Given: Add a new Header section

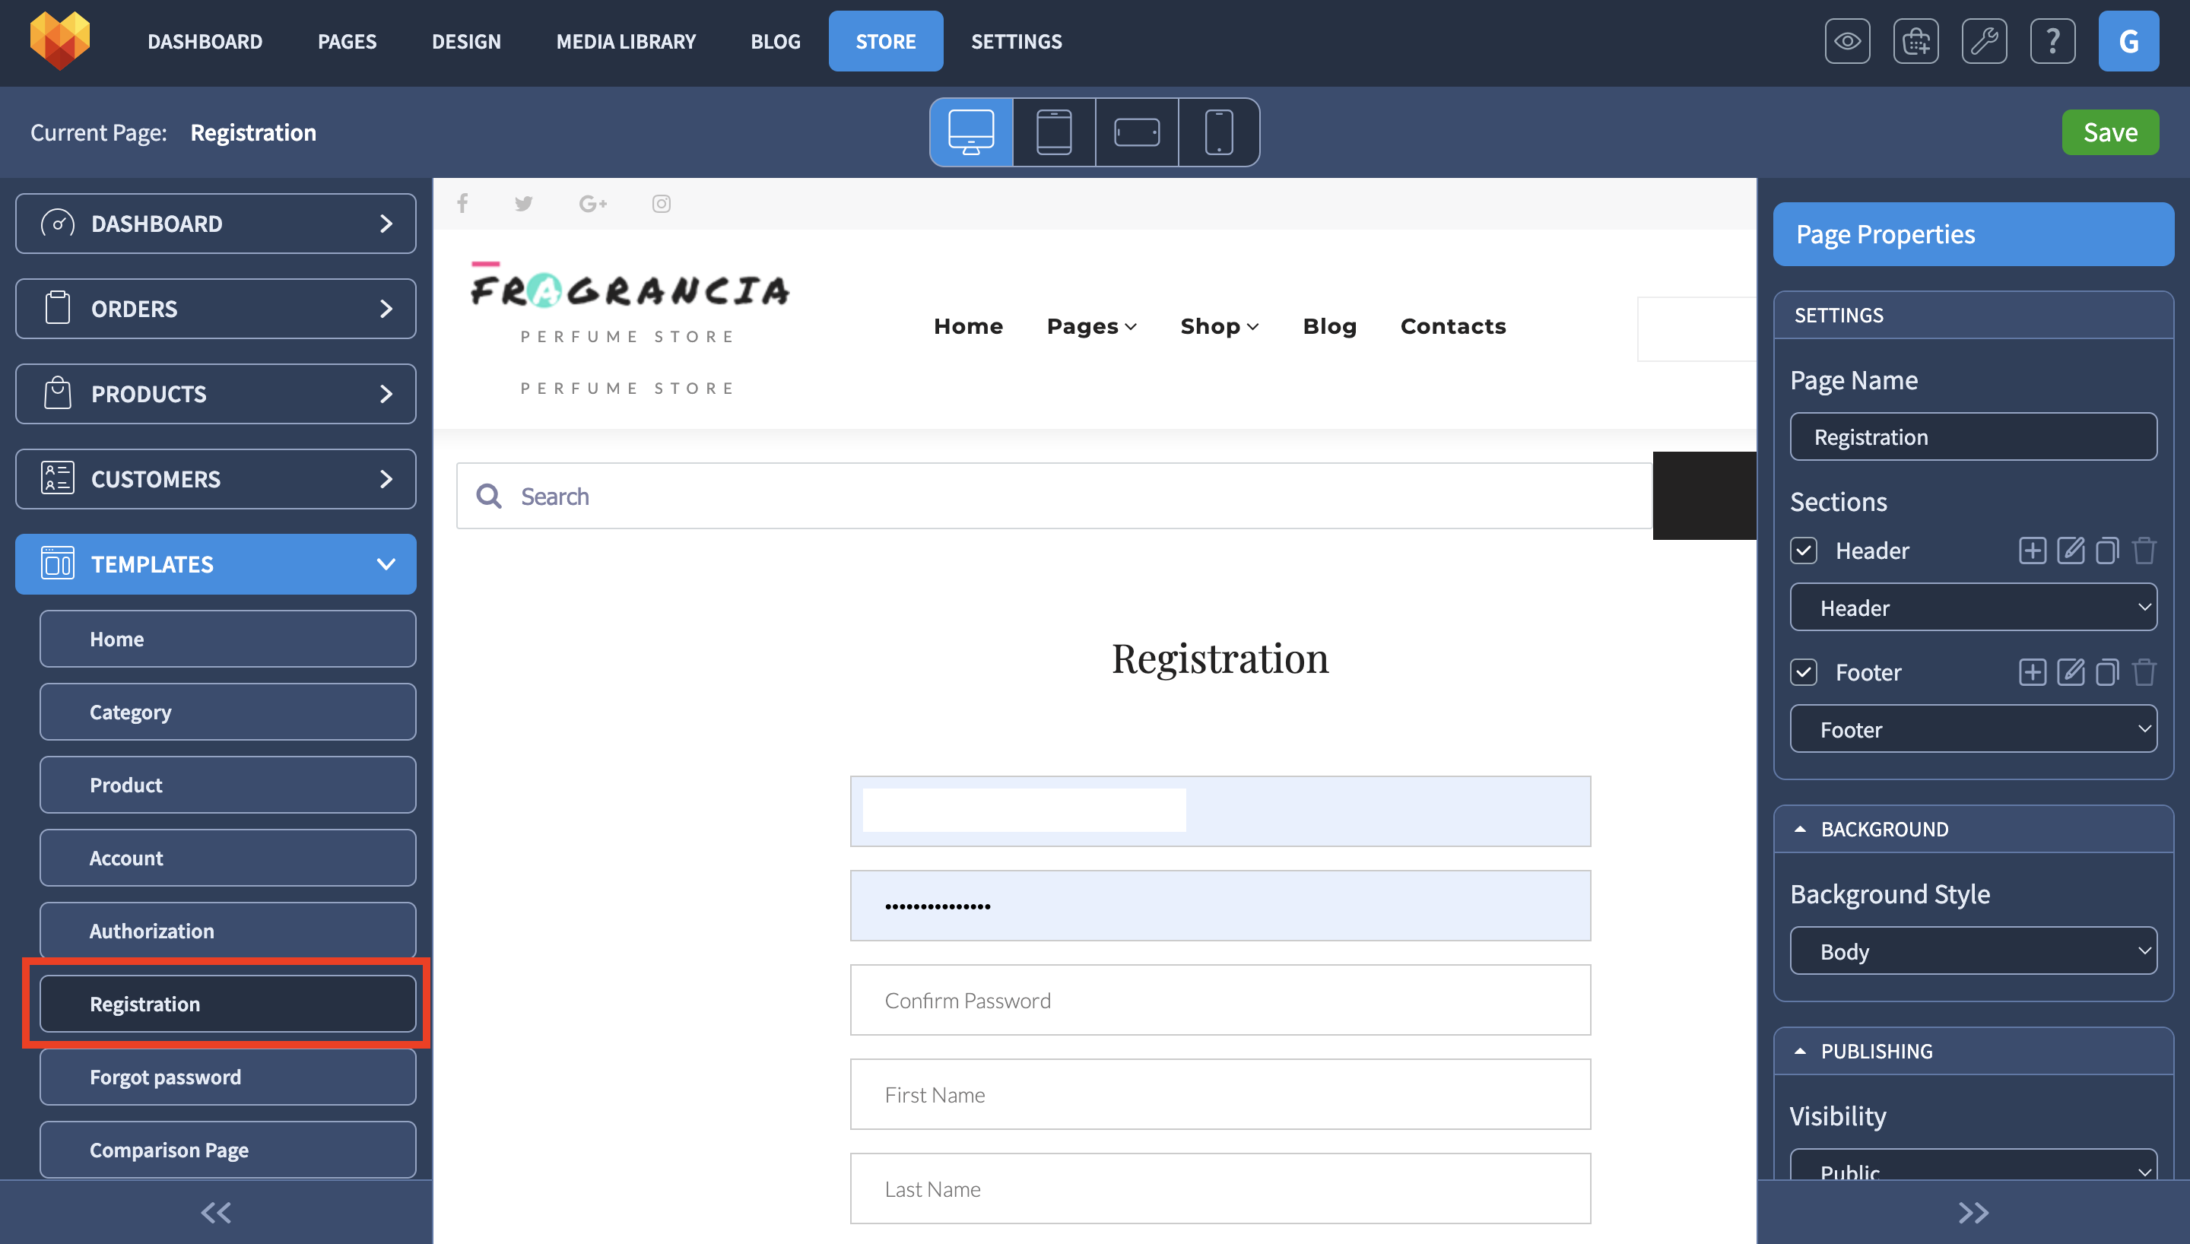Looking at the screenshot, I should (x=2031, y=551).
